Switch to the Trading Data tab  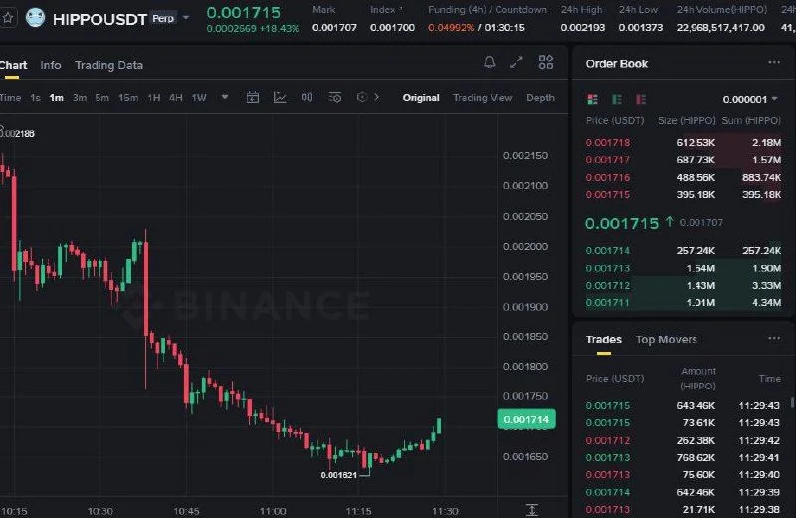[108, 65]
